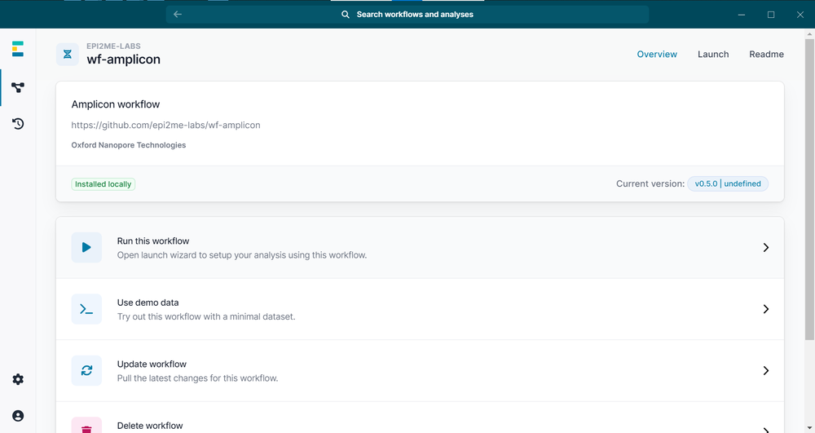Switch to the Overview tab

point(657,54)
